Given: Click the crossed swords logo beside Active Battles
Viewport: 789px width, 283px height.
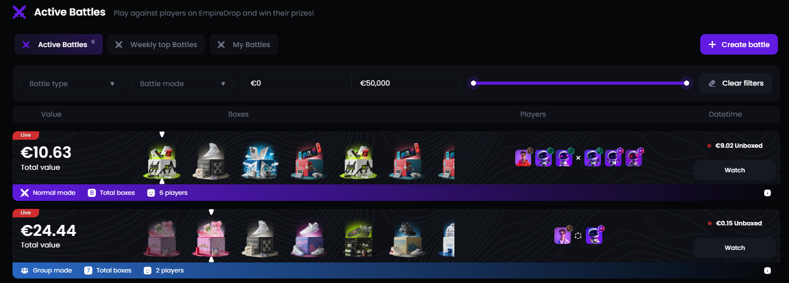Looking at the screenshot, I should click(19, 12).
